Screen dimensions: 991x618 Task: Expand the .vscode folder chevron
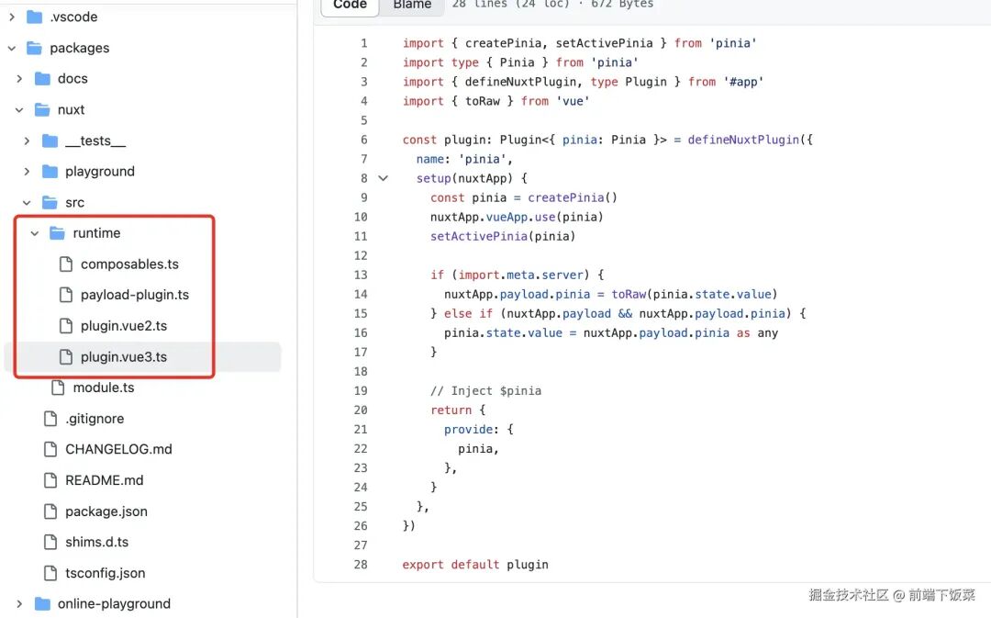(12, 17)
